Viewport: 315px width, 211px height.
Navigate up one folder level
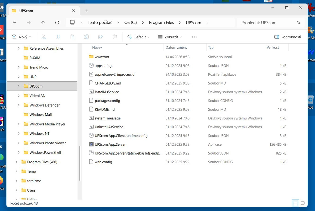[x=43, y=23]
